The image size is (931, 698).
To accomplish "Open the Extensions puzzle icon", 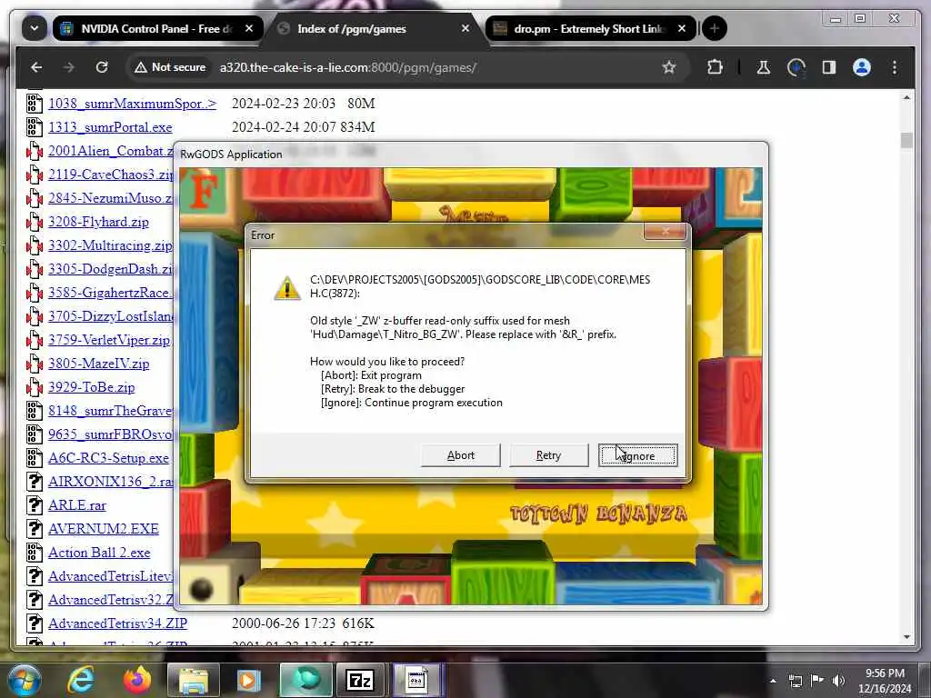I will click(715, 67).
